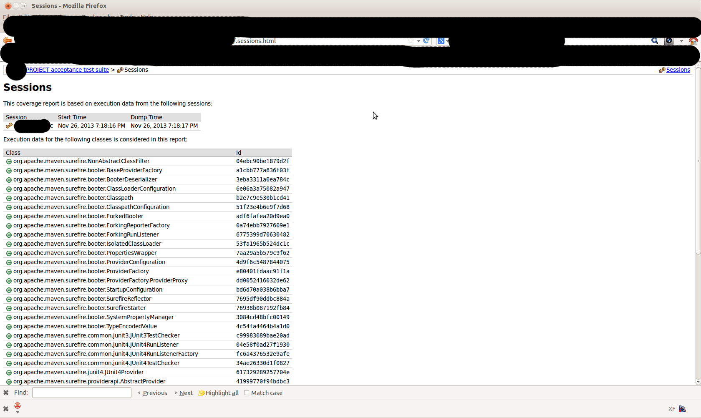Click the search magnifier icon
This screenshot has width=701, height=418.
pos(655,41)
